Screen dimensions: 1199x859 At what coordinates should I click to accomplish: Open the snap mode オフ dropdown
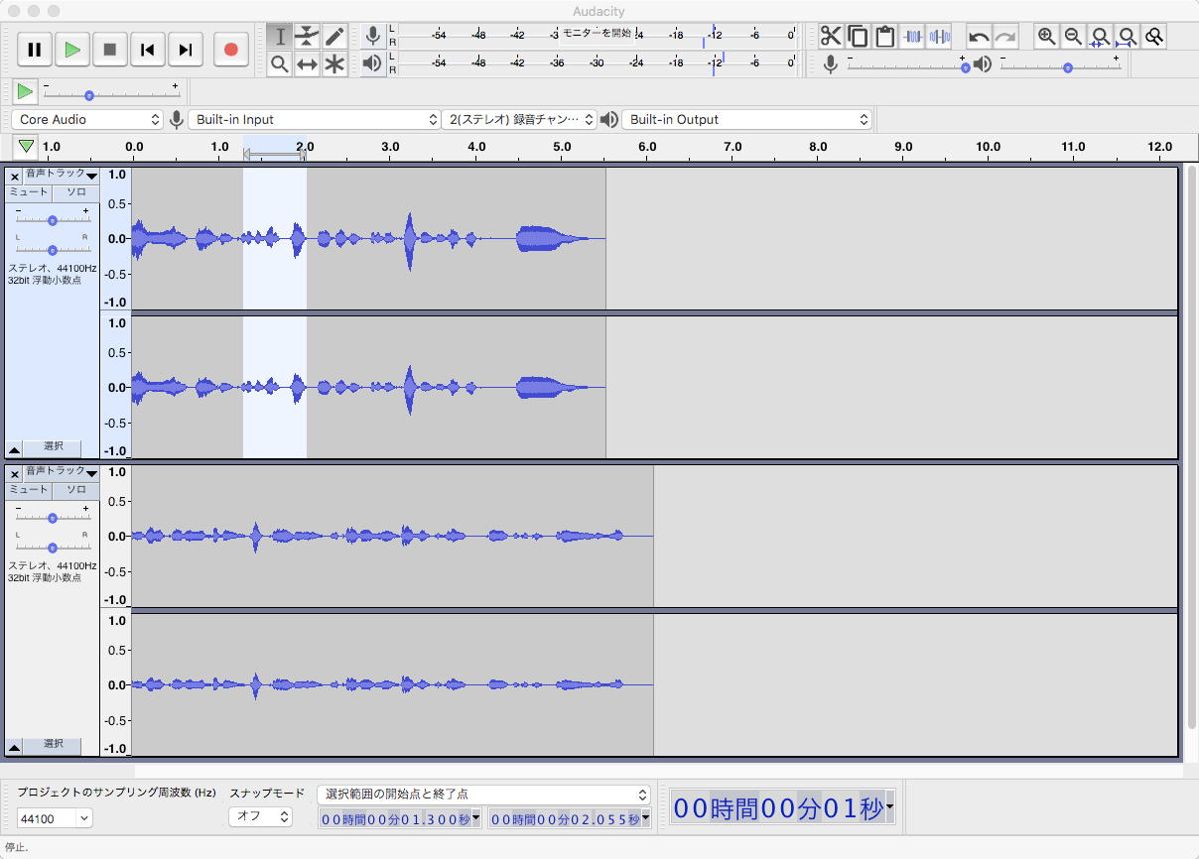(x=260, y=817)
